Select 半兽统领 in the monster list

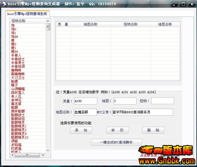(18, 66)
